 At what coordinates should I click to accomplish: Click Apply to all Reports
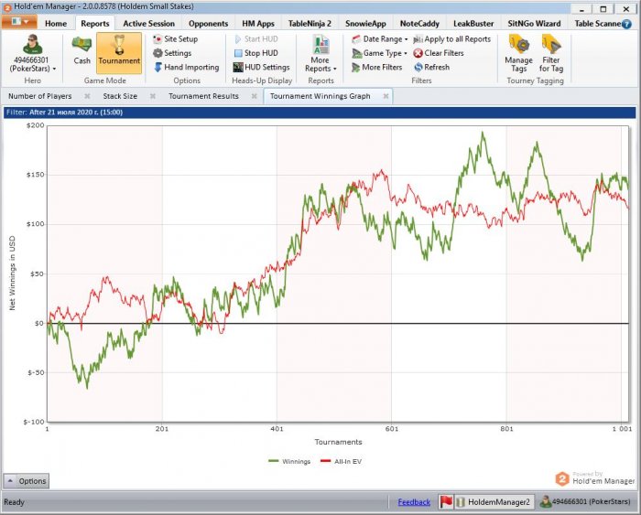451,39
